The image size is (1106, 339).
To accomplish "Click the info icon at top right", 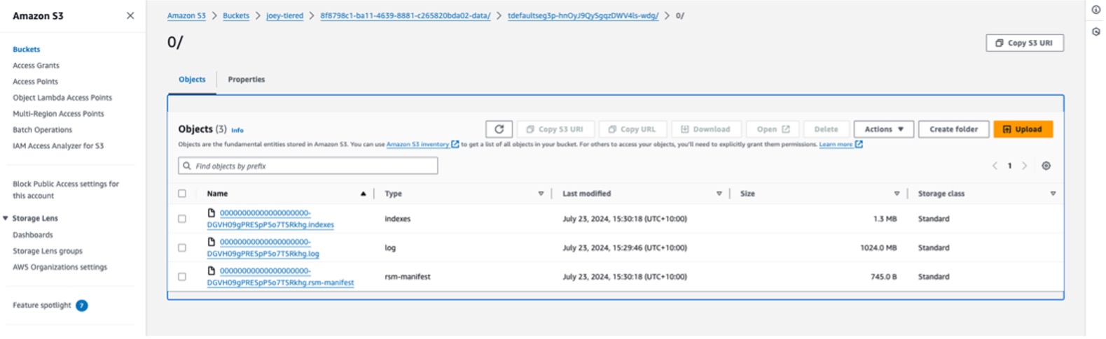I will click(x=1096, y=10).
